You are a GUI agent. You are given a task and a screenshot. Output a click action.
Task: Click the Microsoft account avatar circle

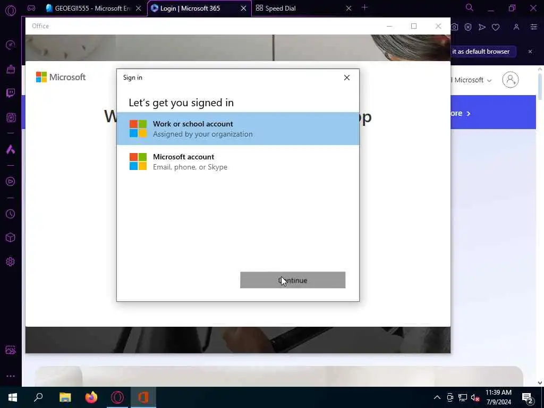(x=511, y=80)
